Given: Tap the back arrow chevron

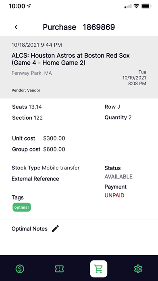Looking at the screenshot, I should pos(16,27).
